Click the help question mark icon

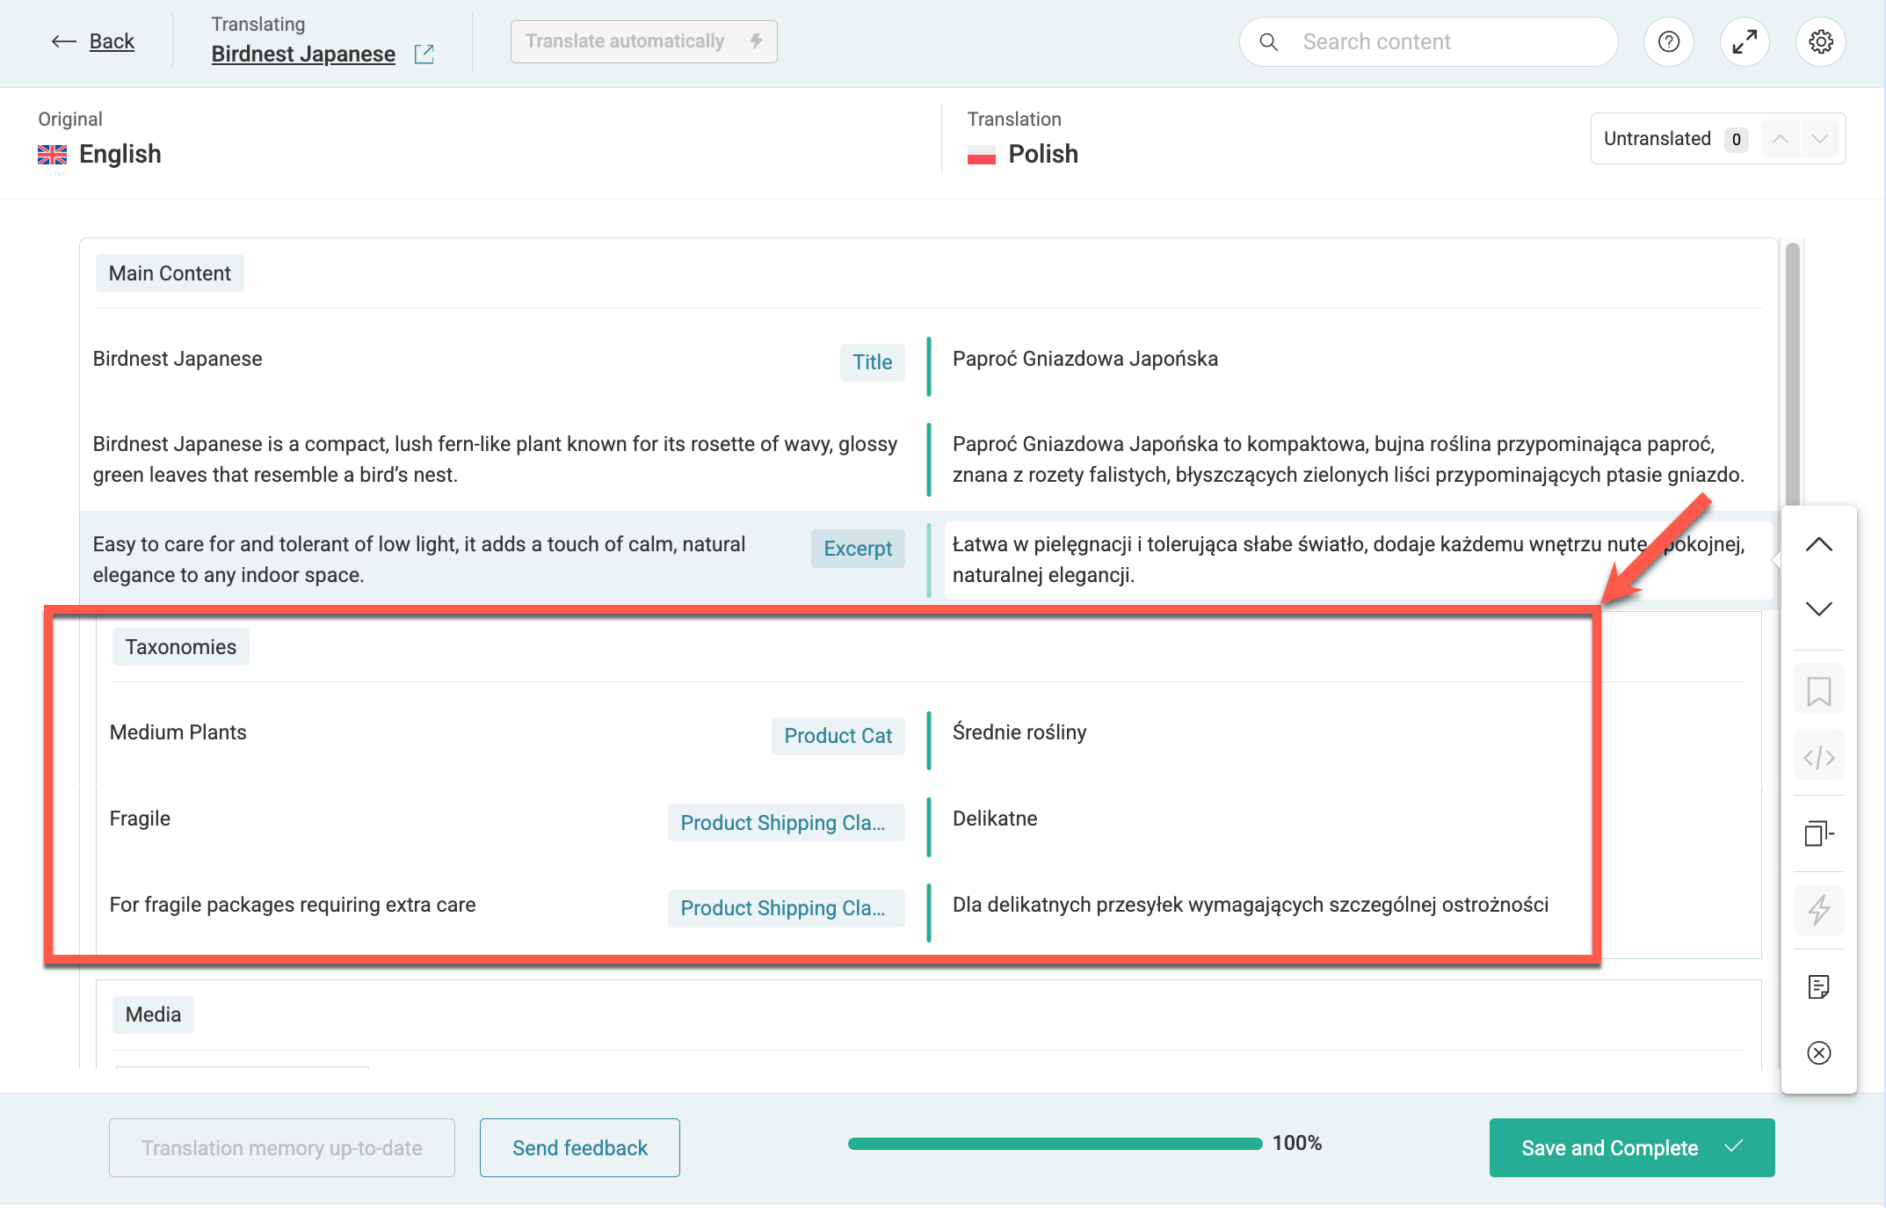(x=1668, y=41)
